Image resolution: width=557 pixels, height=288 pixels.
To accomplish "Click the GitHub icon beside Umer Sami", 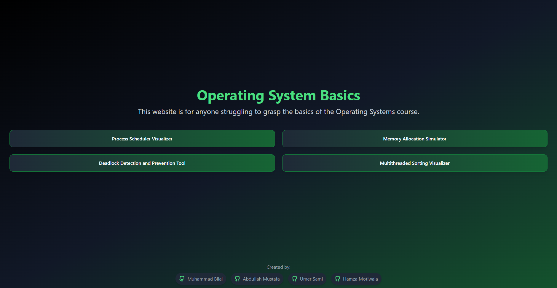I will coord(294,279).
